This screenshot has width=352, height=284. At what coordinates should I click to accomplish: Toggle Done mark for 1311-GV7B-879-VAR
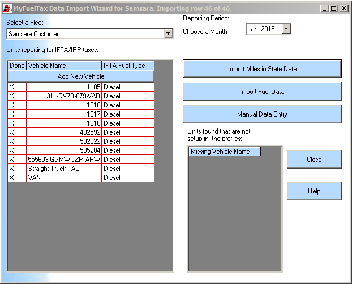coord(17,96)
